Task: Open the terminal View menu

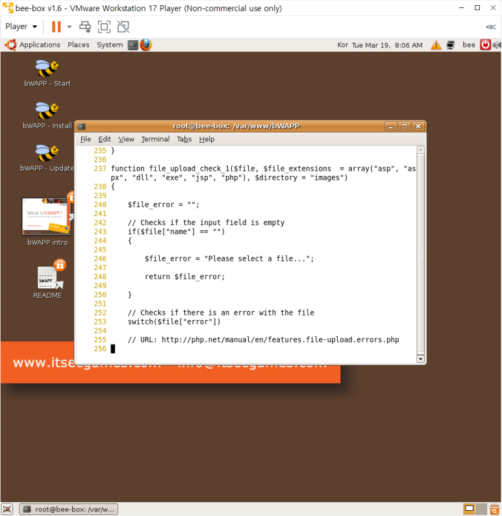Action: 126,139
